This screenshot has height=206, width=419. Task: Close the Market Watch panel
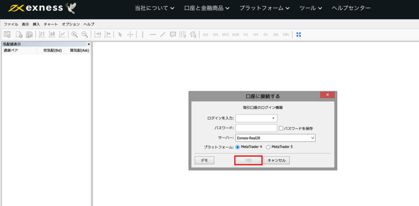coord(89,44)
